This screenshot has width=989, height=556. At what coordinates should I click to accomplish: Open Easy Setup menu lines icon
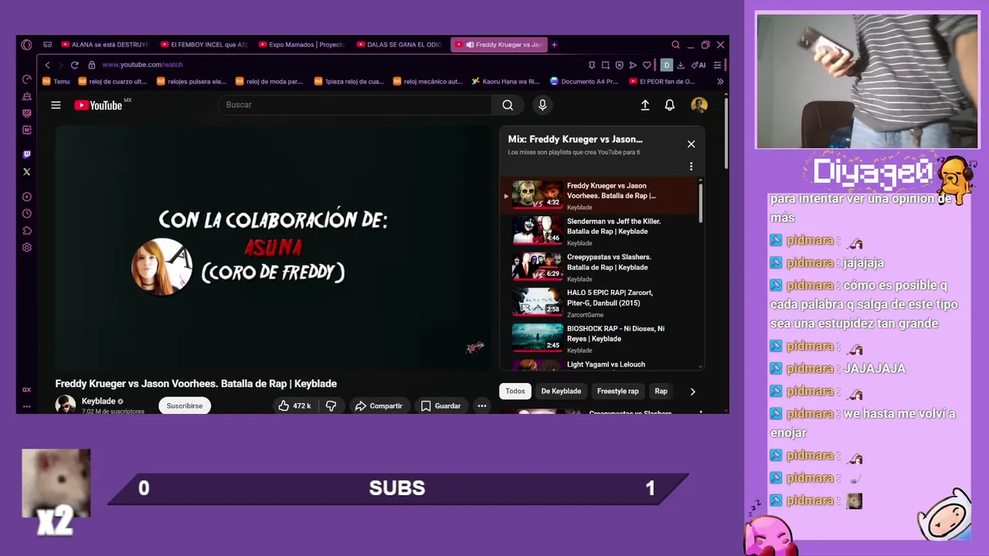coord(717,65)
